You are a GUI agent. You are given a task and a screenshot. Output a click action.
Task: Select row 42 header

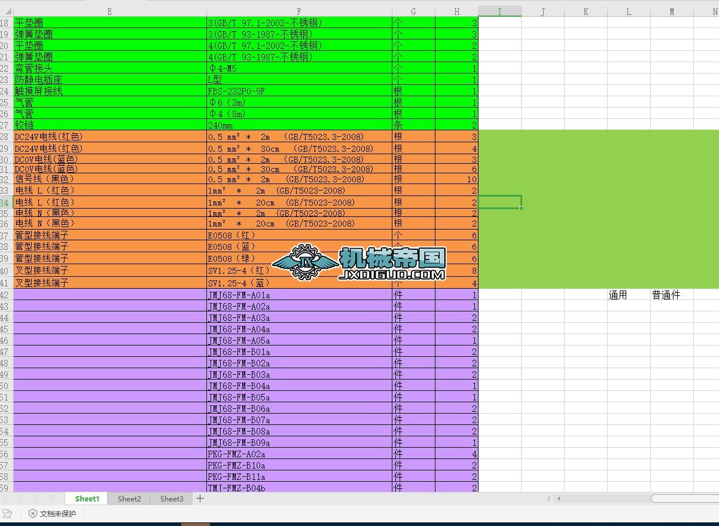[6, 295]
